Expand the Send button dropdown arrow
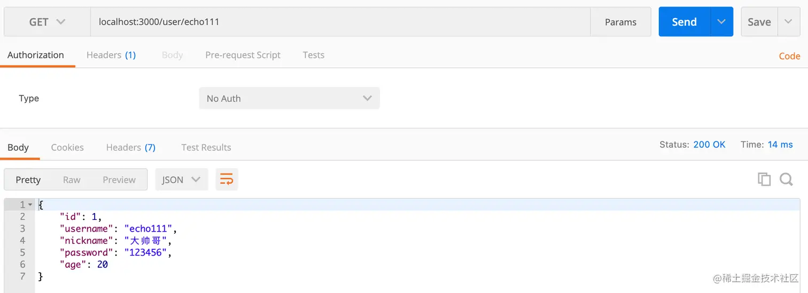Screen dimensions: 808x293 [x=721, y=22]
